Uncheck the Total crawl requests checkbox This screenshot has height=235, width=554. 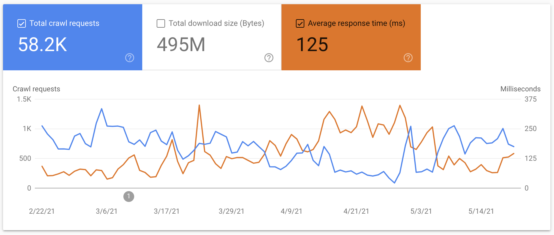pos(22,23)
